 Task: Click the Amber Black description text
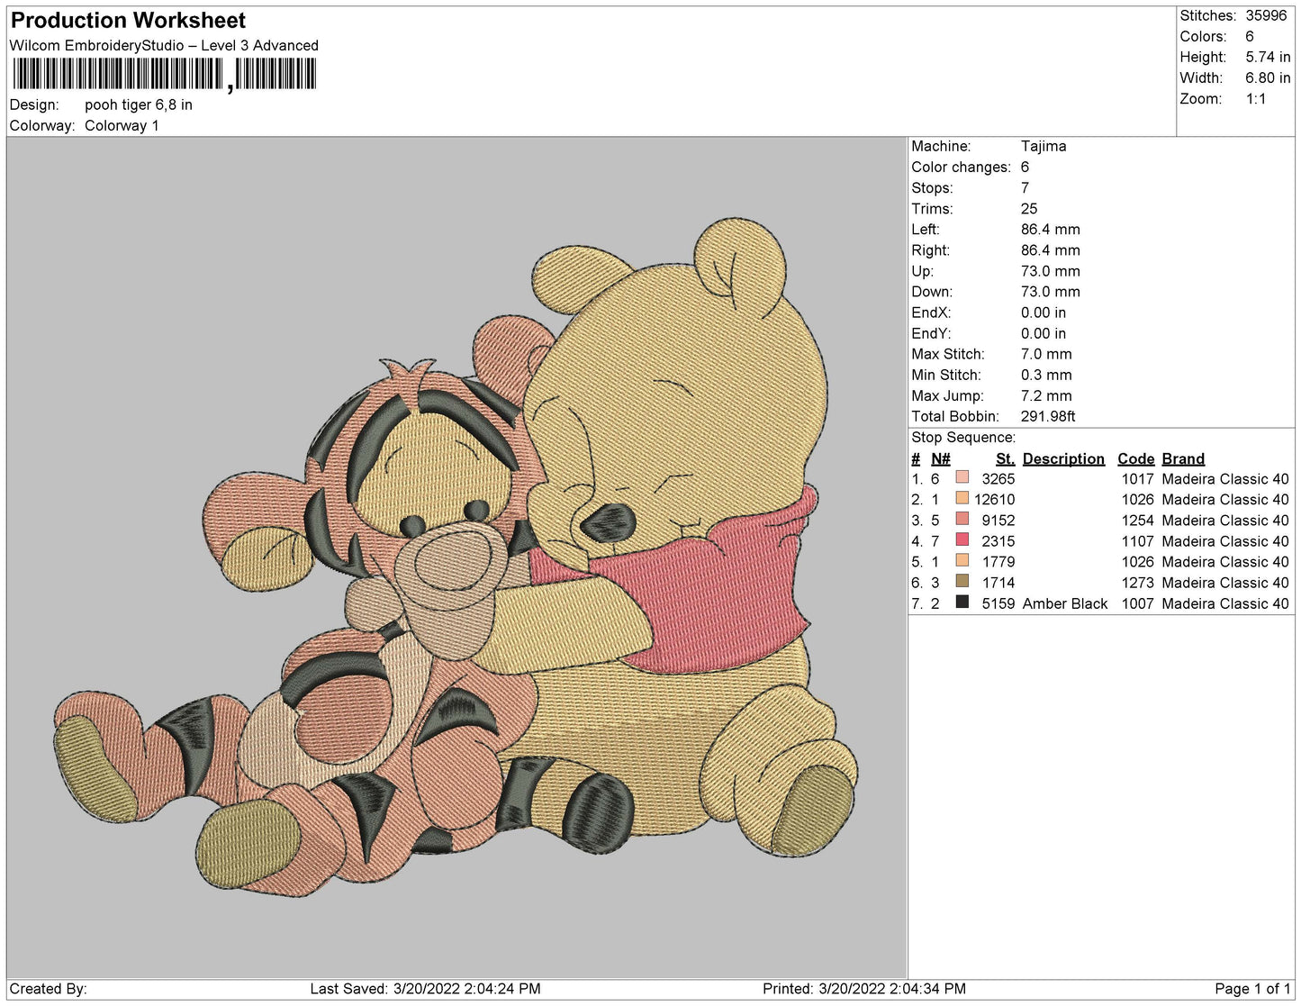pos(1064,603)
